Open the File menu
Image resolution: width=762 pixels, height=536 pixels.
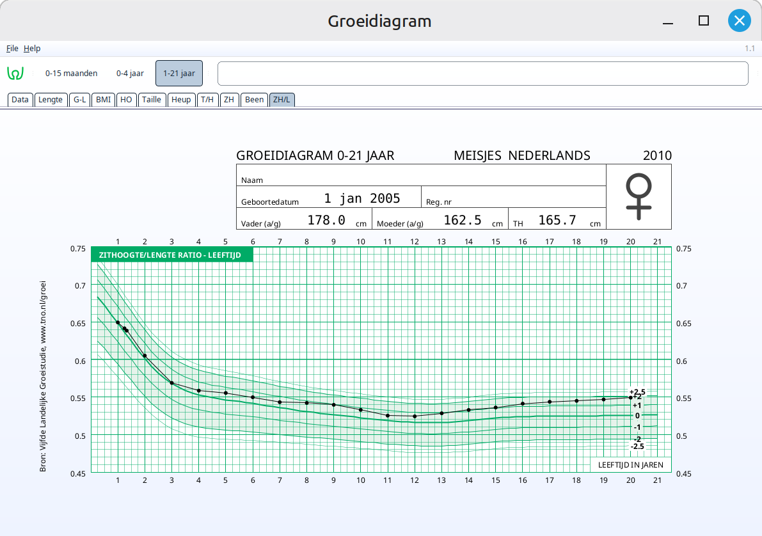click(x=12, y=49)
